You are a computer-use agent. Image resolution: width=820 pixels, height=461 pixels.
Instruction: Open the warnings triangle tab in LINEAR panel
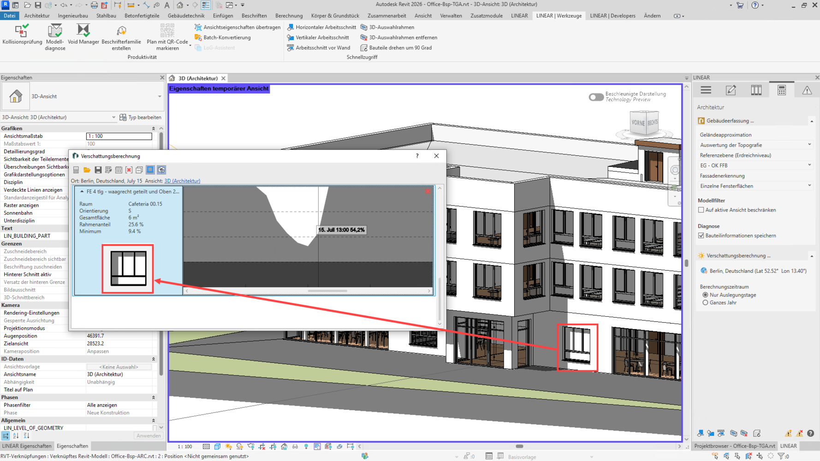pyautogui.click(x=807, y=90)
